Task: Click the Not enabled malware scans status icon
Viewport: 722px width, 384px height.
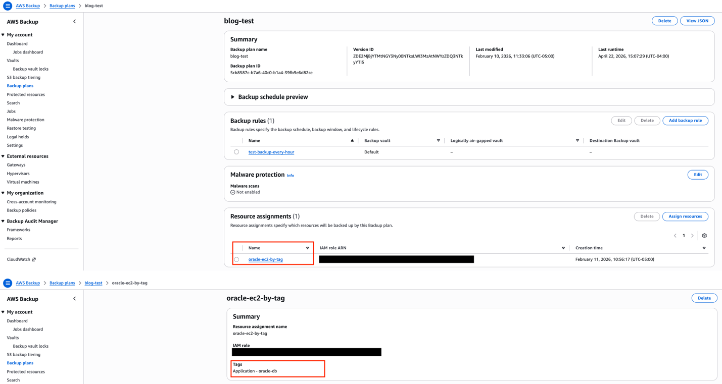Action: pyautogui.click(x=233, y=192)
